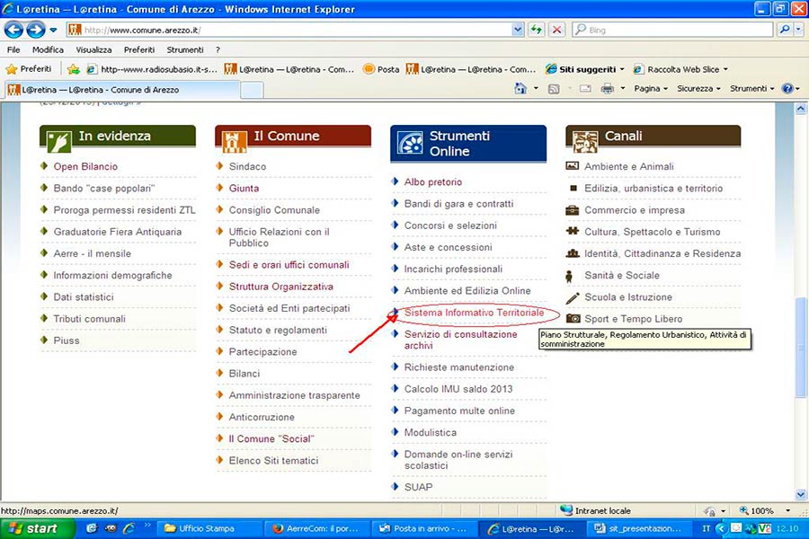Click the browser Forward arrow button
Screen dimensions: 809x539
[36, 30]
